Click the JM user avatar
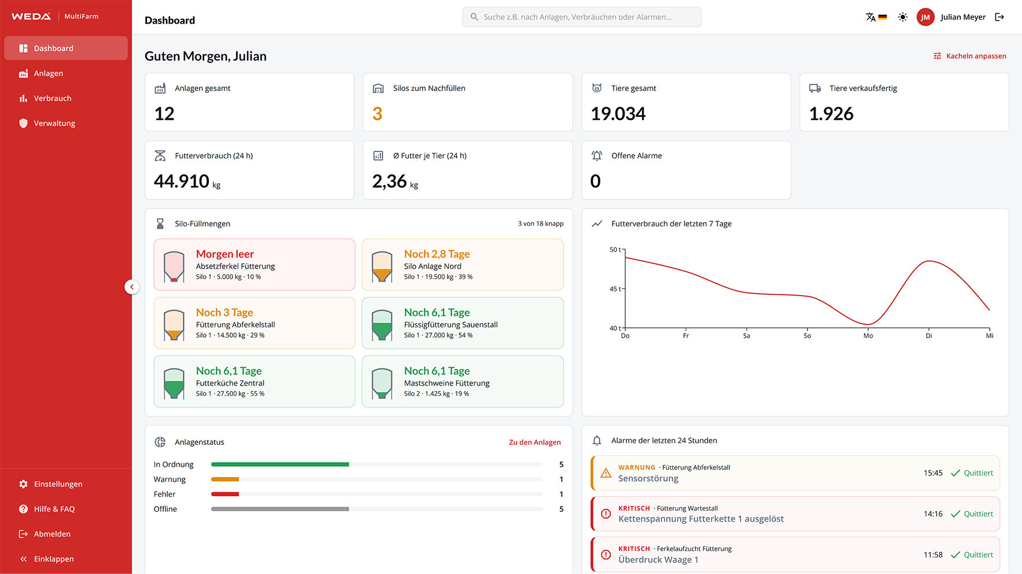The image size is (1022, 574). [x=925, y=17]
